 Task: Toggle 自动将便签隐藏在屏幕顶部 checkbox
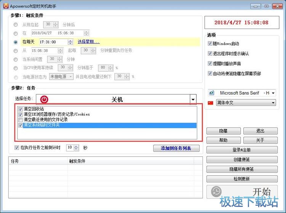pyautogui.click(x=210, y=73)
